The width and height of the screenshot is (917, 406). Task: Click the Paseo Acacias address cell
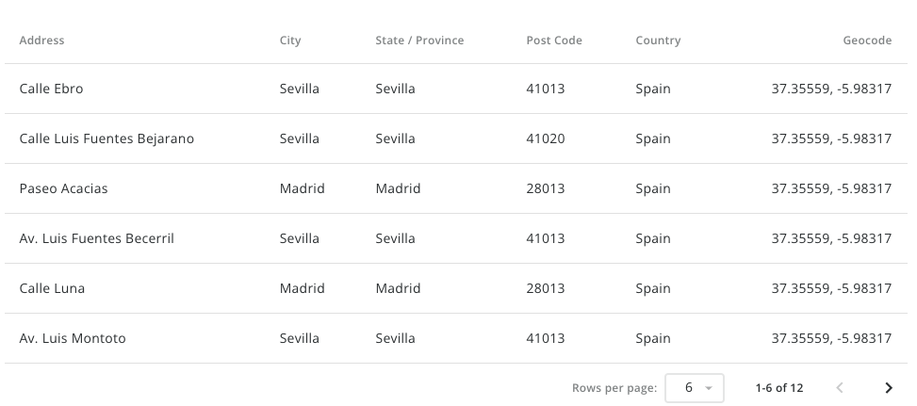[x=64, y=189]
